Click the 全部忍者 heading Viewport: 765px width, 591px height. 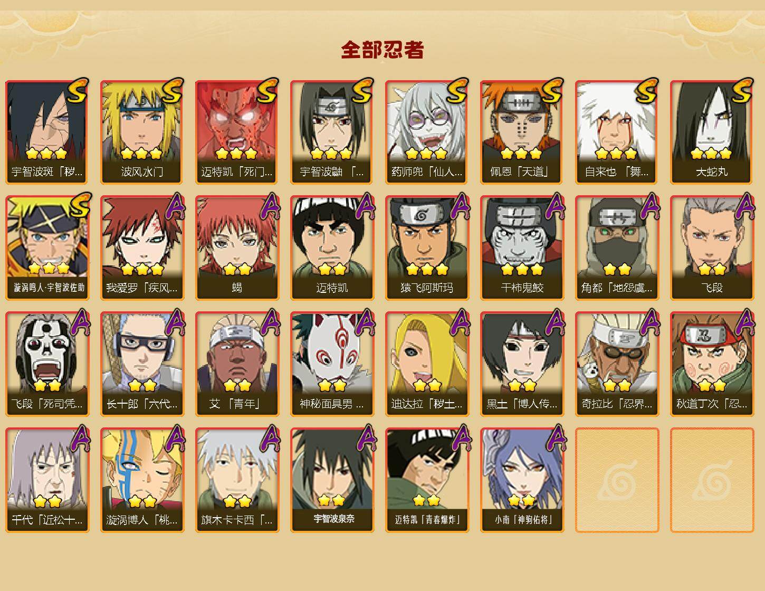(x=383, y=50)
